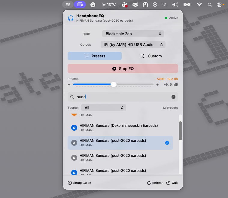Click the screen sharing menu bar icon
This screenshot has height=198, width=228.
pos(80,5)
